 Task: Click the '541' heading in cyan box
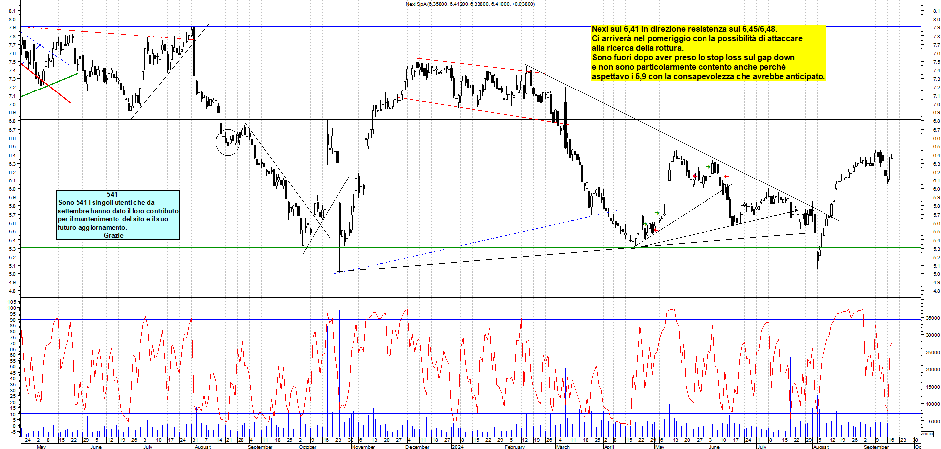point(112,195)
